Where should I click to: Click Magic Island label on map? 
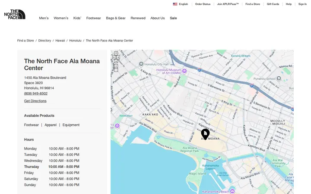[x=197, y=174]
